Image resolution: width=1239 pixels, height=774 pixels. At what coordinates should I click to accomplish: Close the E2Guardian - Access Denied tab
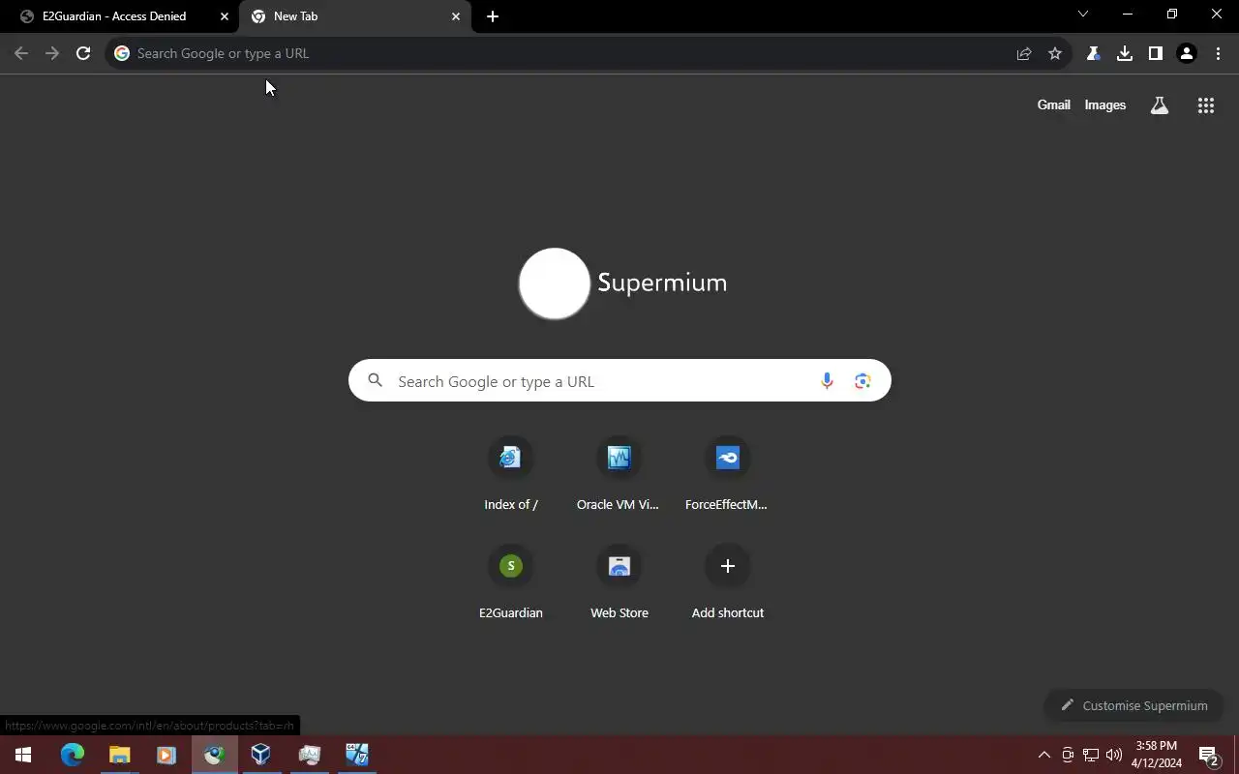[225, 16]
